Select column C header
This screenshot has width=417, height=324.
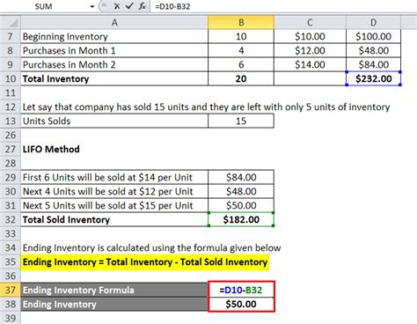310,22
